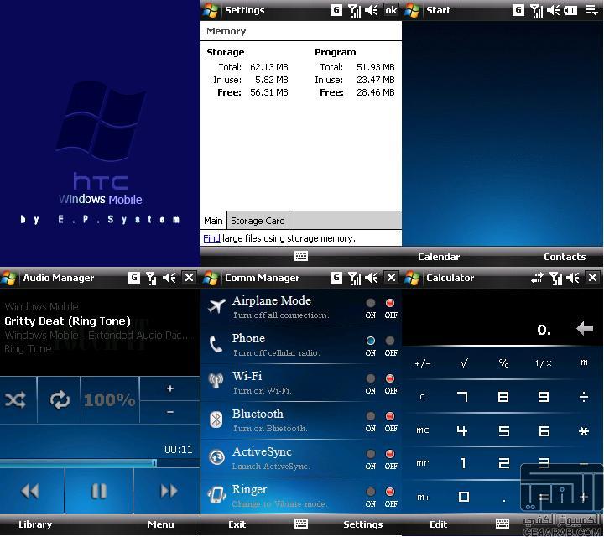Turn ActiveSync ON
The height and width of the screenshot is (537, 604).
click(370, 454)
